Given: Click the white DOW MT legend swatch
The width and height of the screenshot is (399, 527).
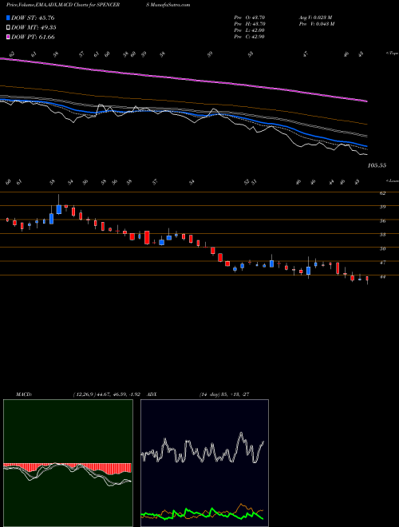Looking at the screenshot, I should point(9,28).
